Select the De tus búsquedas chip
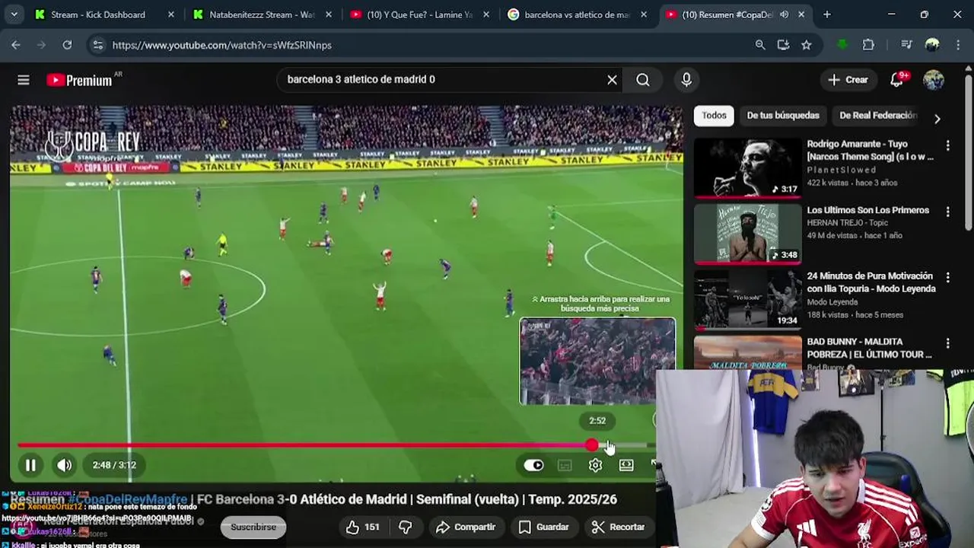The image size is (974, 548). click(x=783, y=116)
